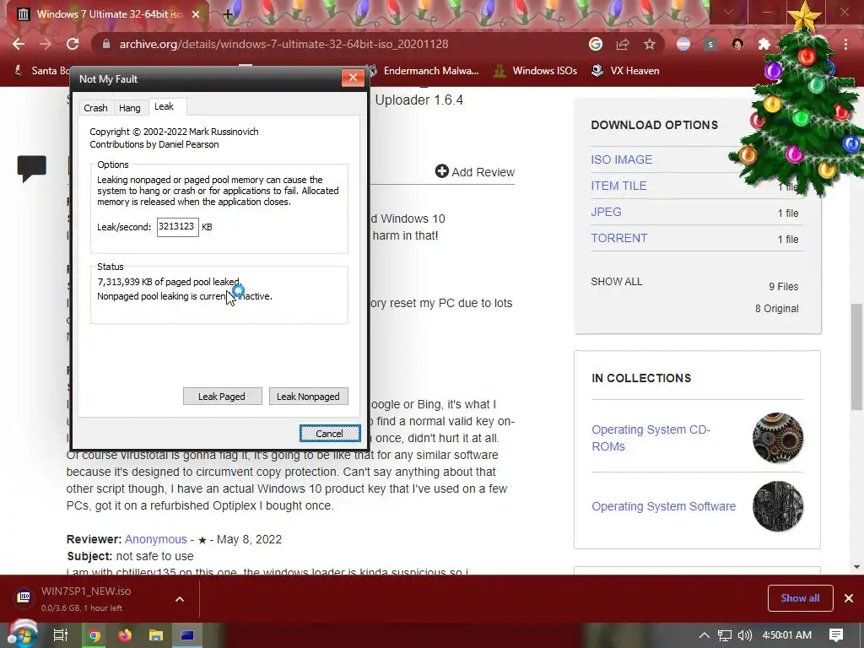864x648 pixels.
Task: Open volume control tray icon
Action: tap(744, 635)
